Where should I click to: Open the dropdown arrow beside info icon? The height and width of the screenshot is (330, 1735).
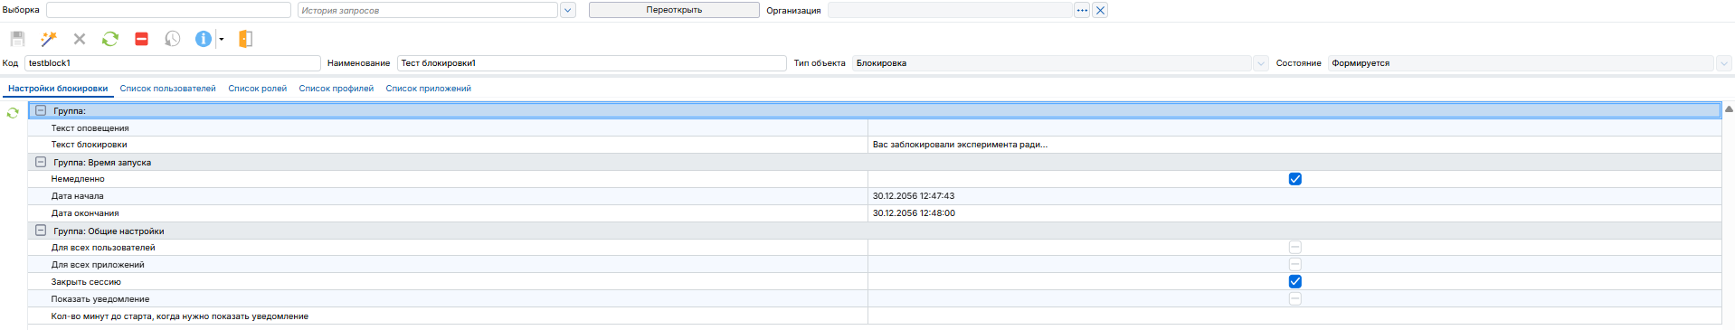click(x=221, y=39)
